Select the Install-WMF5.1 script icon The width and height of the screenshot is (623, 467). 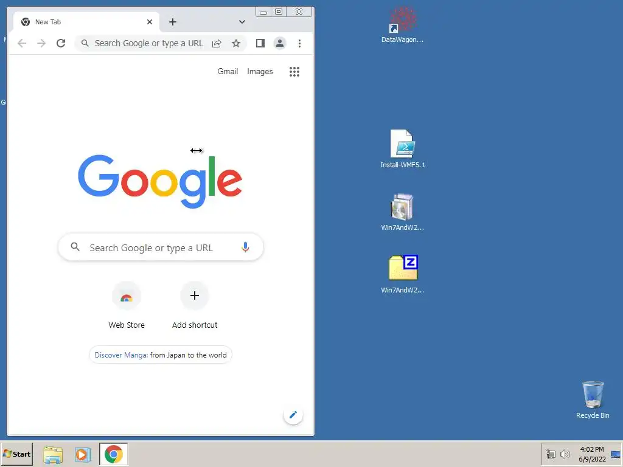click(x=403, y=149)
